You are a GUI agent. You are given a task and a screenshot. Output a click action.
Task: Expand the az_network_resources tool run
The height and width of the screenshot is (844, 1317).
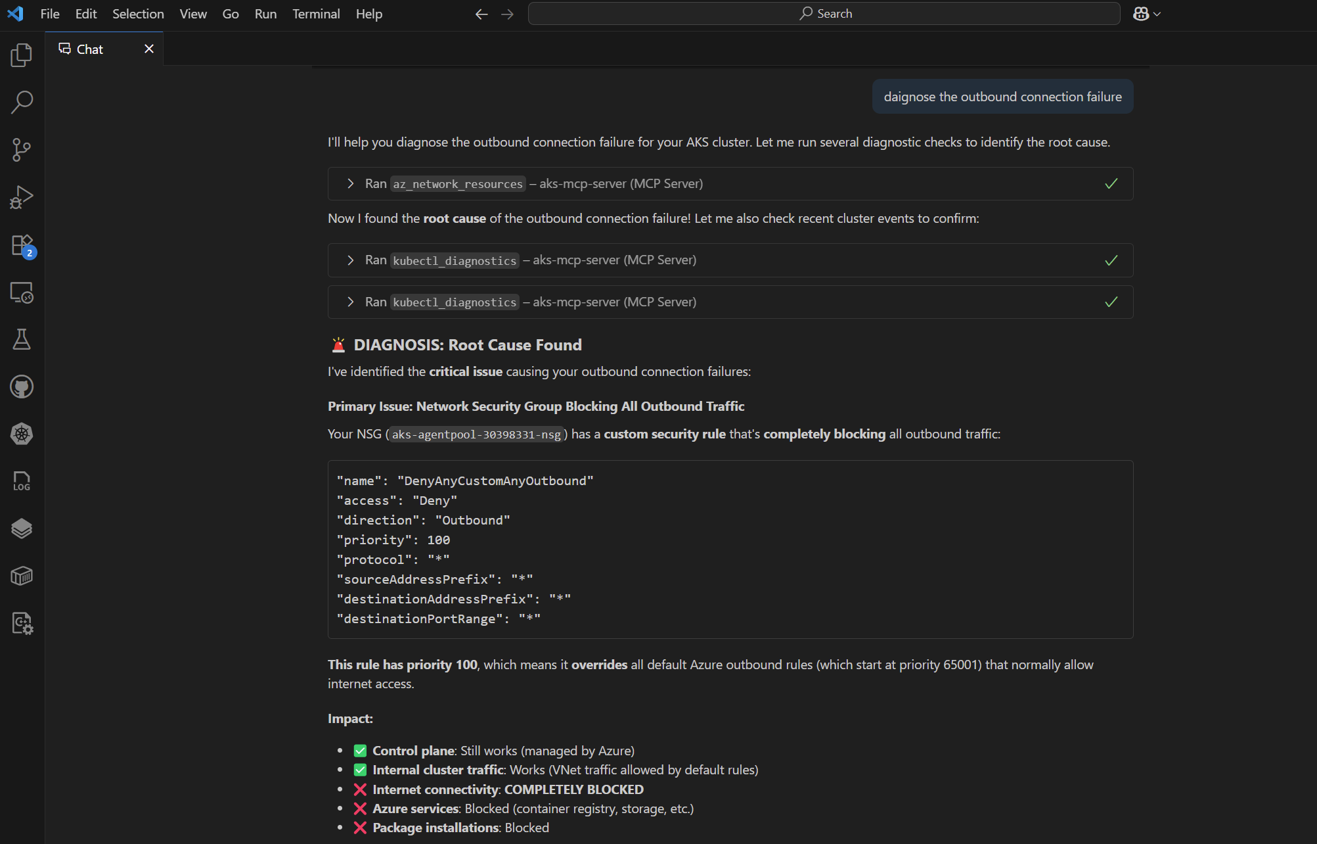(x=351, y=184)
